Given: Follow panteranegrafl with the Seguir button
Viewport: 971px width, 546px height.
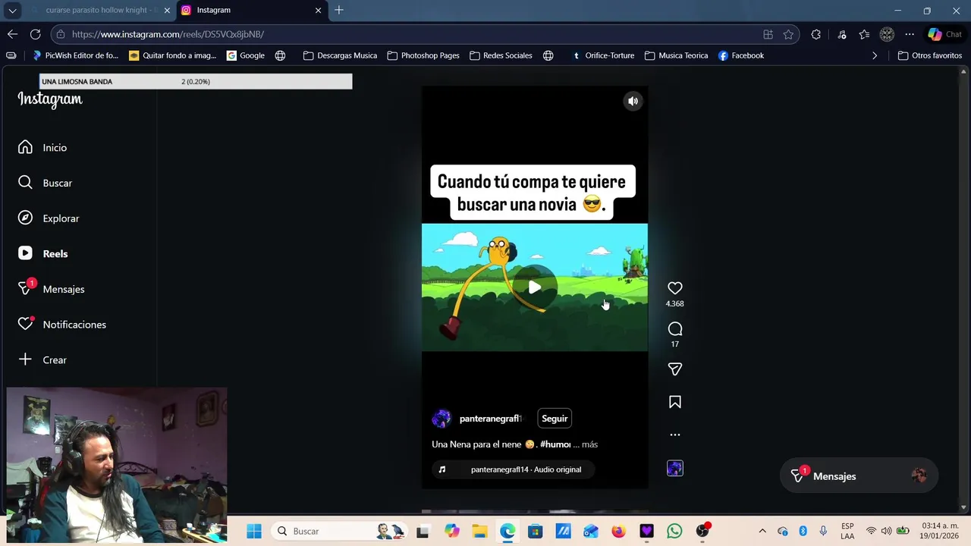Looking at the screenshot, I should click(555, 419).
